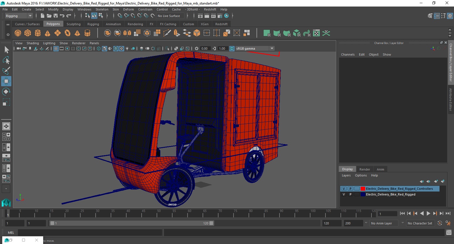
Task: Undo the last action via toolbar arrow
Action: click(62, 16)
